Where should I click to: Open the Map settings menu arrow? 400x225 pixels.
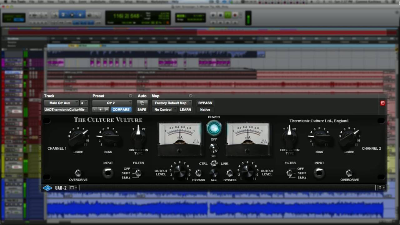[x=190, y=96]
